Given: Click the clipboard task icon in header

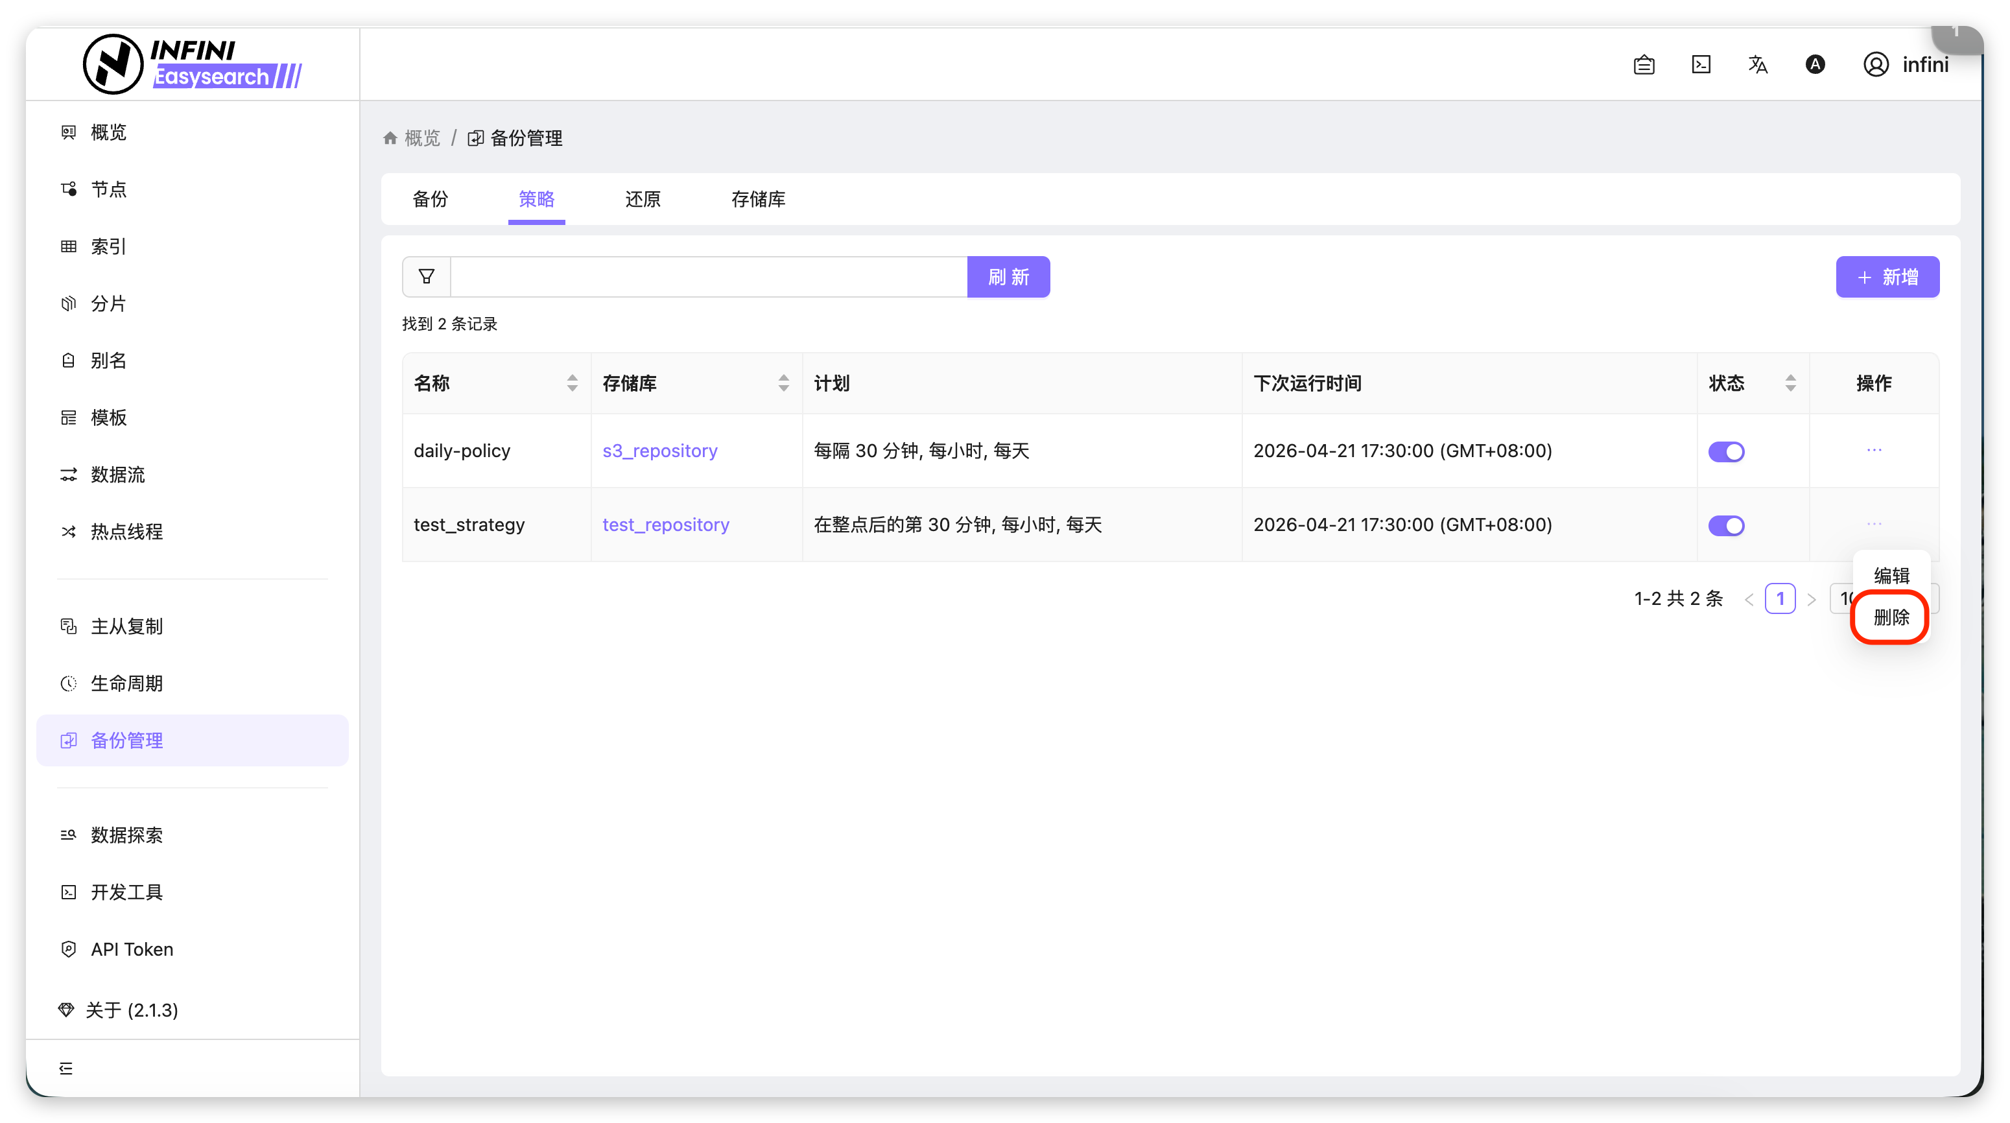Looking at the screenshot, I should (1643, 65).
